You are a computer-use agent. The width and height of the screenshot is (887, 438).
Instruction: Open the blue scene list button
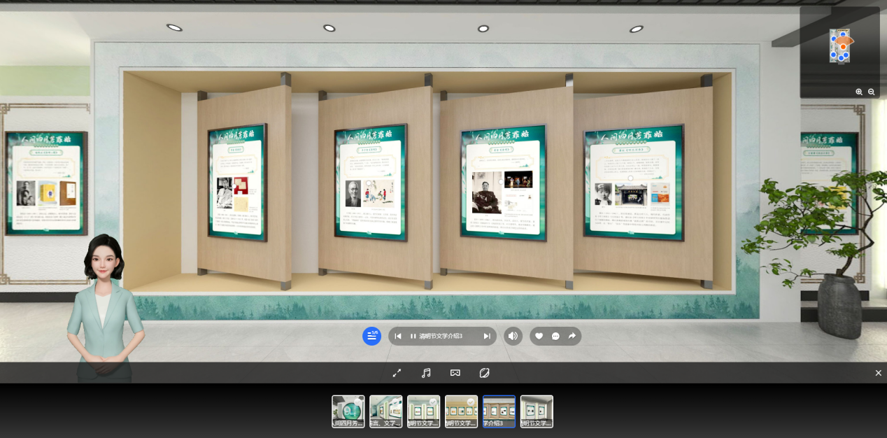click(x=371, y=336)
